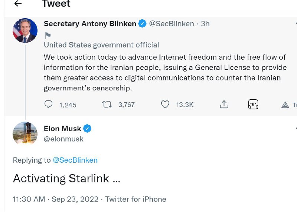Click Blinken's blue verified badge
Screen dimensions: 297x212
[142, 24]
